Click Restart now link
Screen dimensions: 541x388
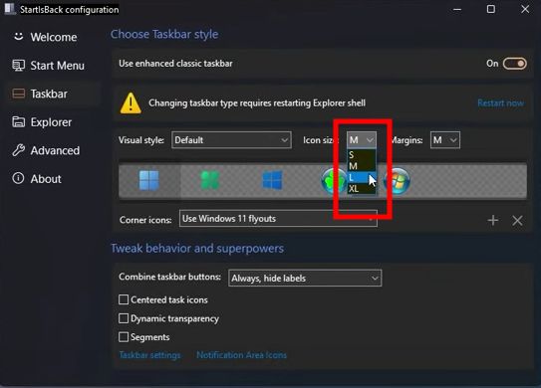pos(500,103)
